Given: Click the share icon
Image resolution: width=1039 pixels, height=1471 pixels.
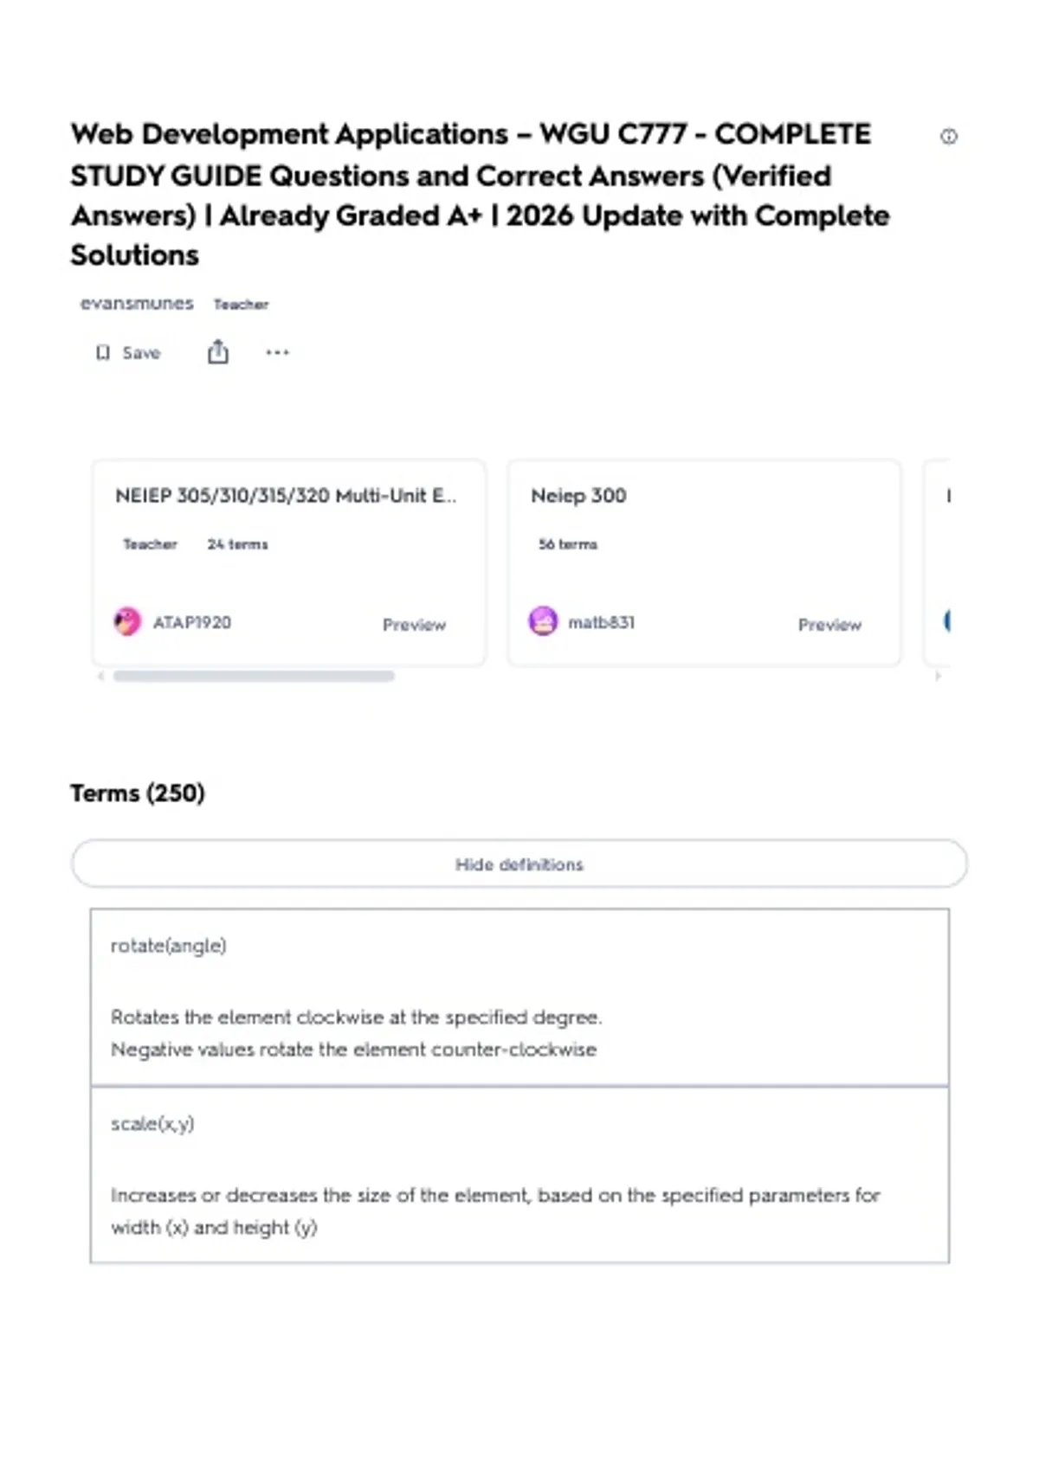Looking at the screenshot, I should tap(218, 352).
